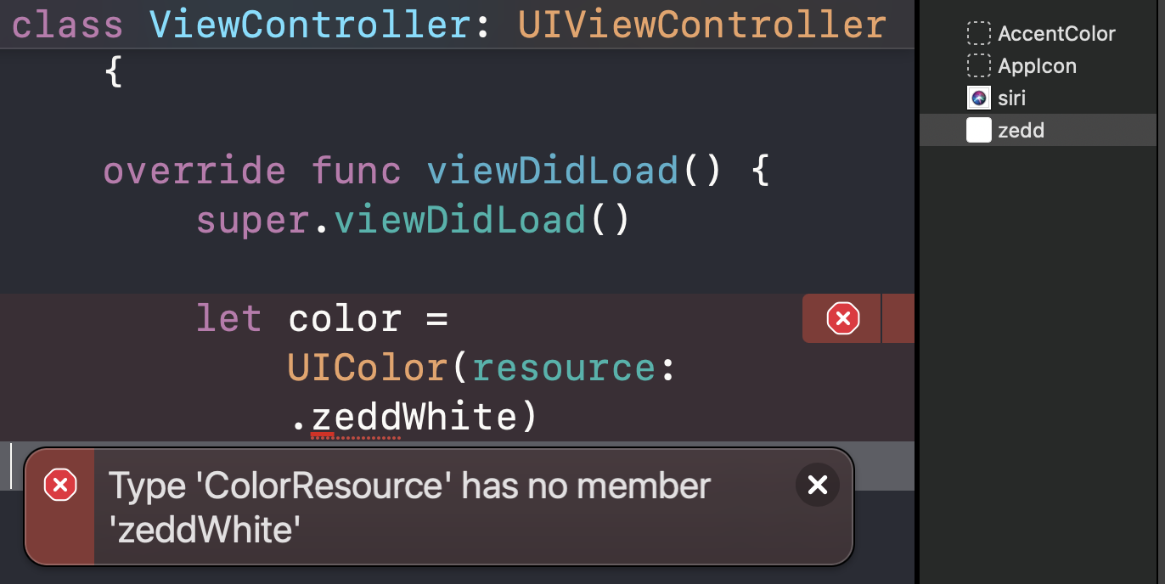Click the UIViewController superclass name
The height and width of the screenshot is (584, 1165).
click(702, 25)
